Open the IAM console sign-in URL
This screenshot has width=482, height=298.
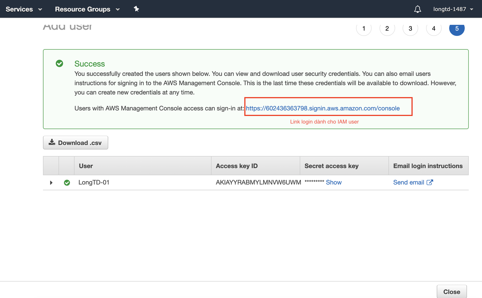click(x=323, y=108)
